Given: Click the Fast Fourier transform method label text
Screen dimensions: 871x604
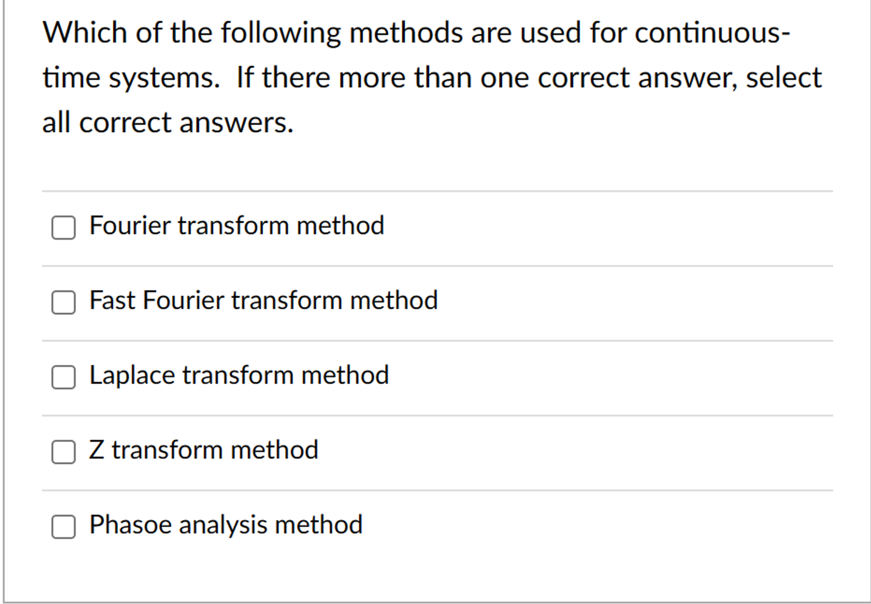Looking at the screenshot, I should click(263, 301).
